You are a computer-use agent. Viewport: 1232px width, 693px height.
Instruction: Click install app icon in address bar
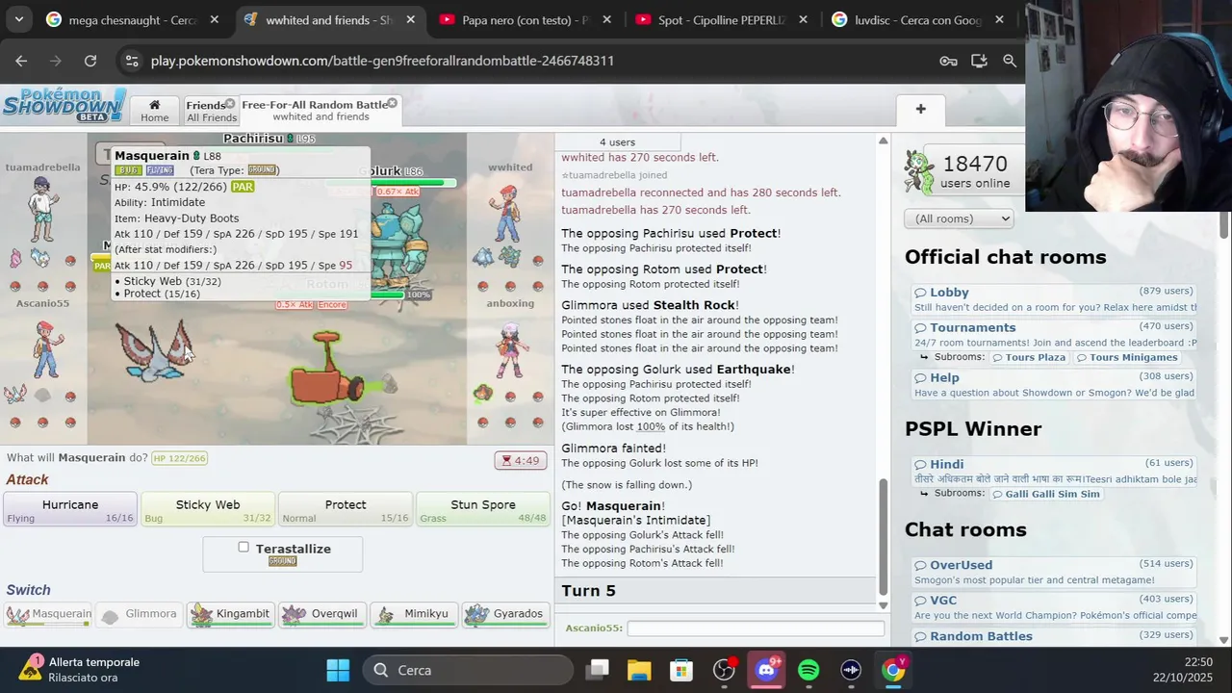979,61
